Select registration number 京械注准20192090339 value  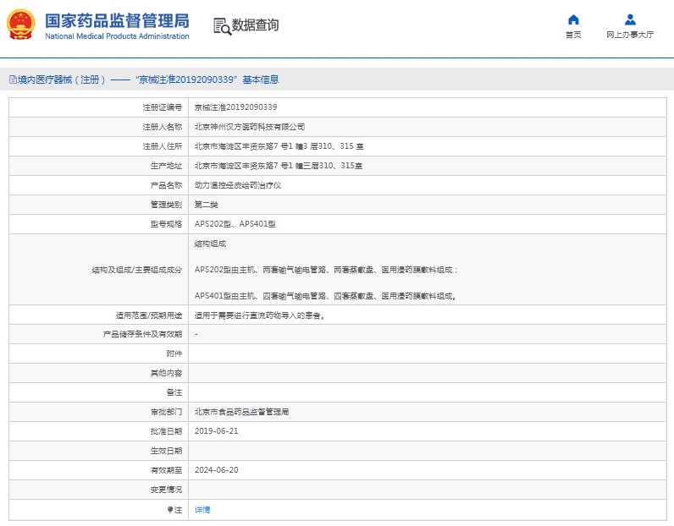pyautogui.click(x=235, y=107)
